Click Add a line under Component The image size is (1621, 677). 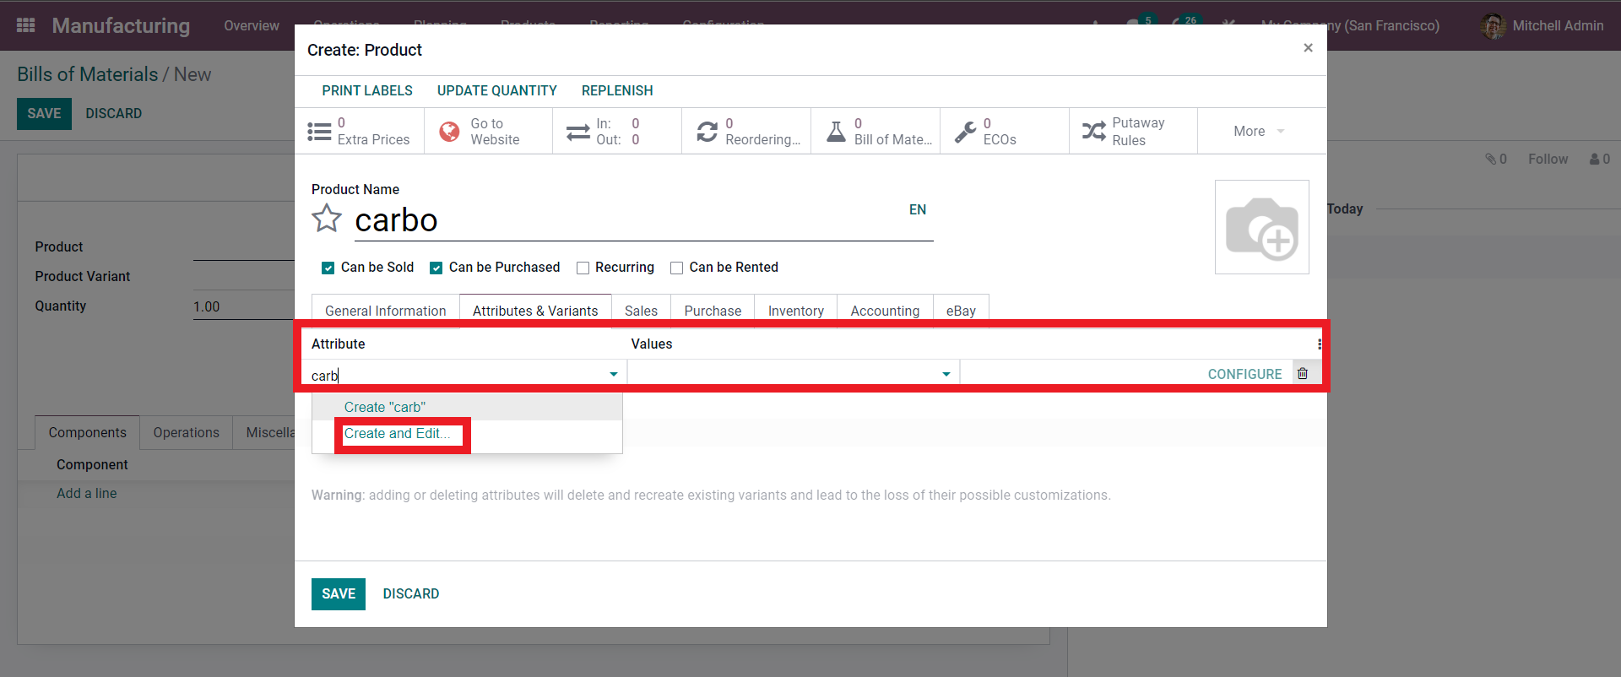pos(87,493)
